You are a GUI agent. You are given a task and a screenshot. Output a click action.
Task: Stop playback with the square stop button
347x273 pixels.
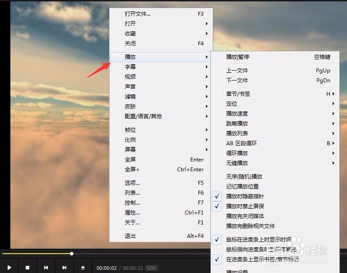coord(27,268)
